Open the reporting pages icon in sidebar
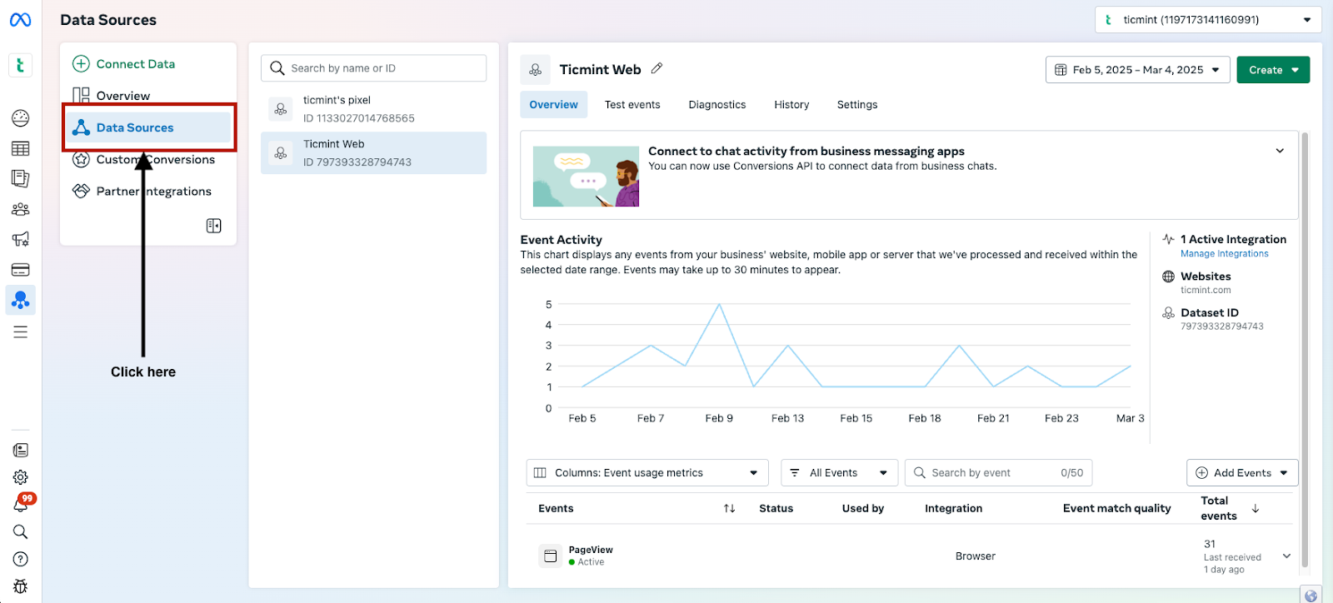 20,178
